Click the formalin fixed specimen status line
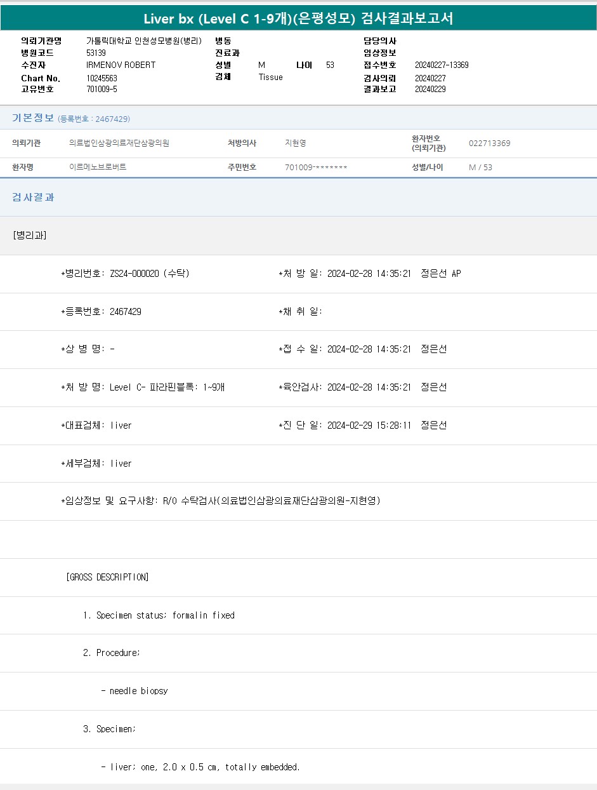 pyautogui.click(x=159, y=615)
